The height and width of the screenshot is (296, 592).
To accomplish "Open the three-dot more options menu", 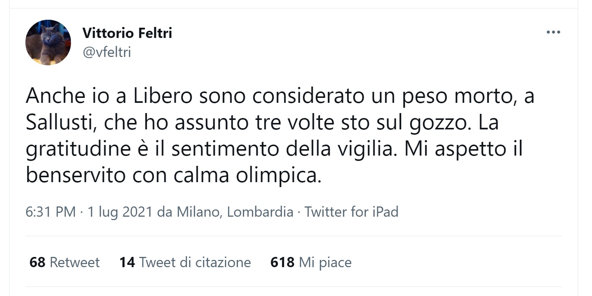I will coord(553,32).
